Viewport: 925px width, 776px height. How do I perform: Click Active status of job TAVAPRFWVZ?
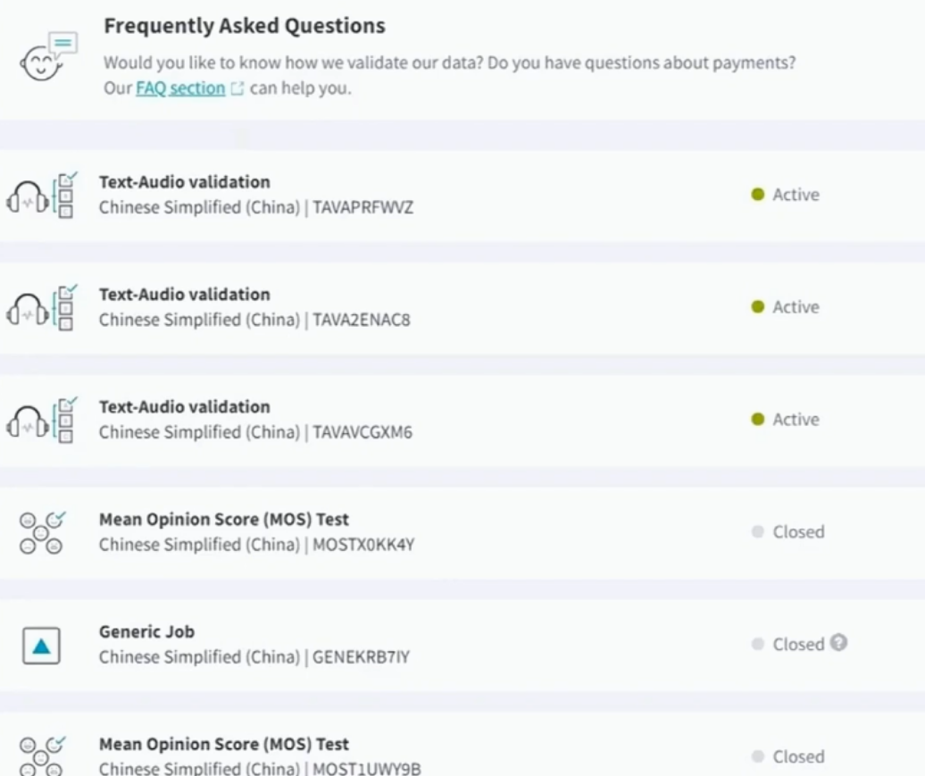tap(786, 195)
